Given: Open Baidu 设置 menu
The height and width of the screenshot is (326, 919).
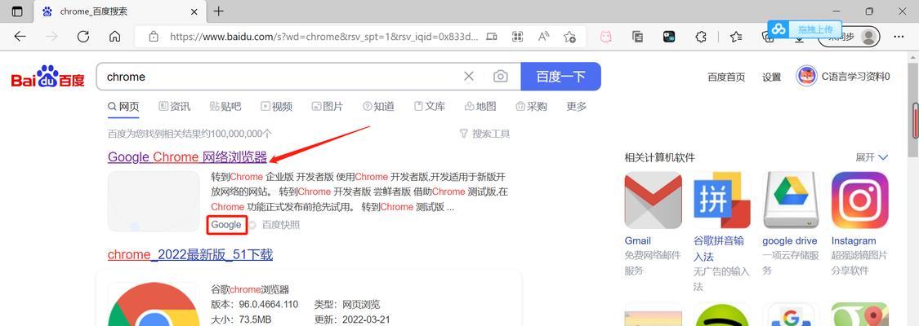Looking at the screenshot, I should pyautogui.click(x=771, y=77).
